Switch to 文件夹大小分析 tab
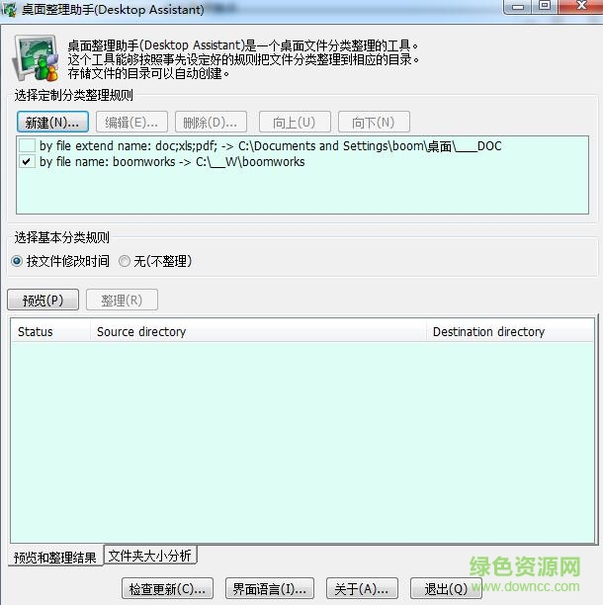This screenshot has height=605, width=603. [x=150, y=556]
